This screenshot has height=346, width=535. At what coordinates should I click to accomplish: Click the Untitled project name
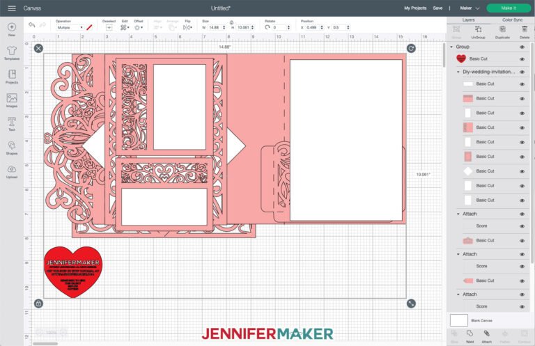220,8
